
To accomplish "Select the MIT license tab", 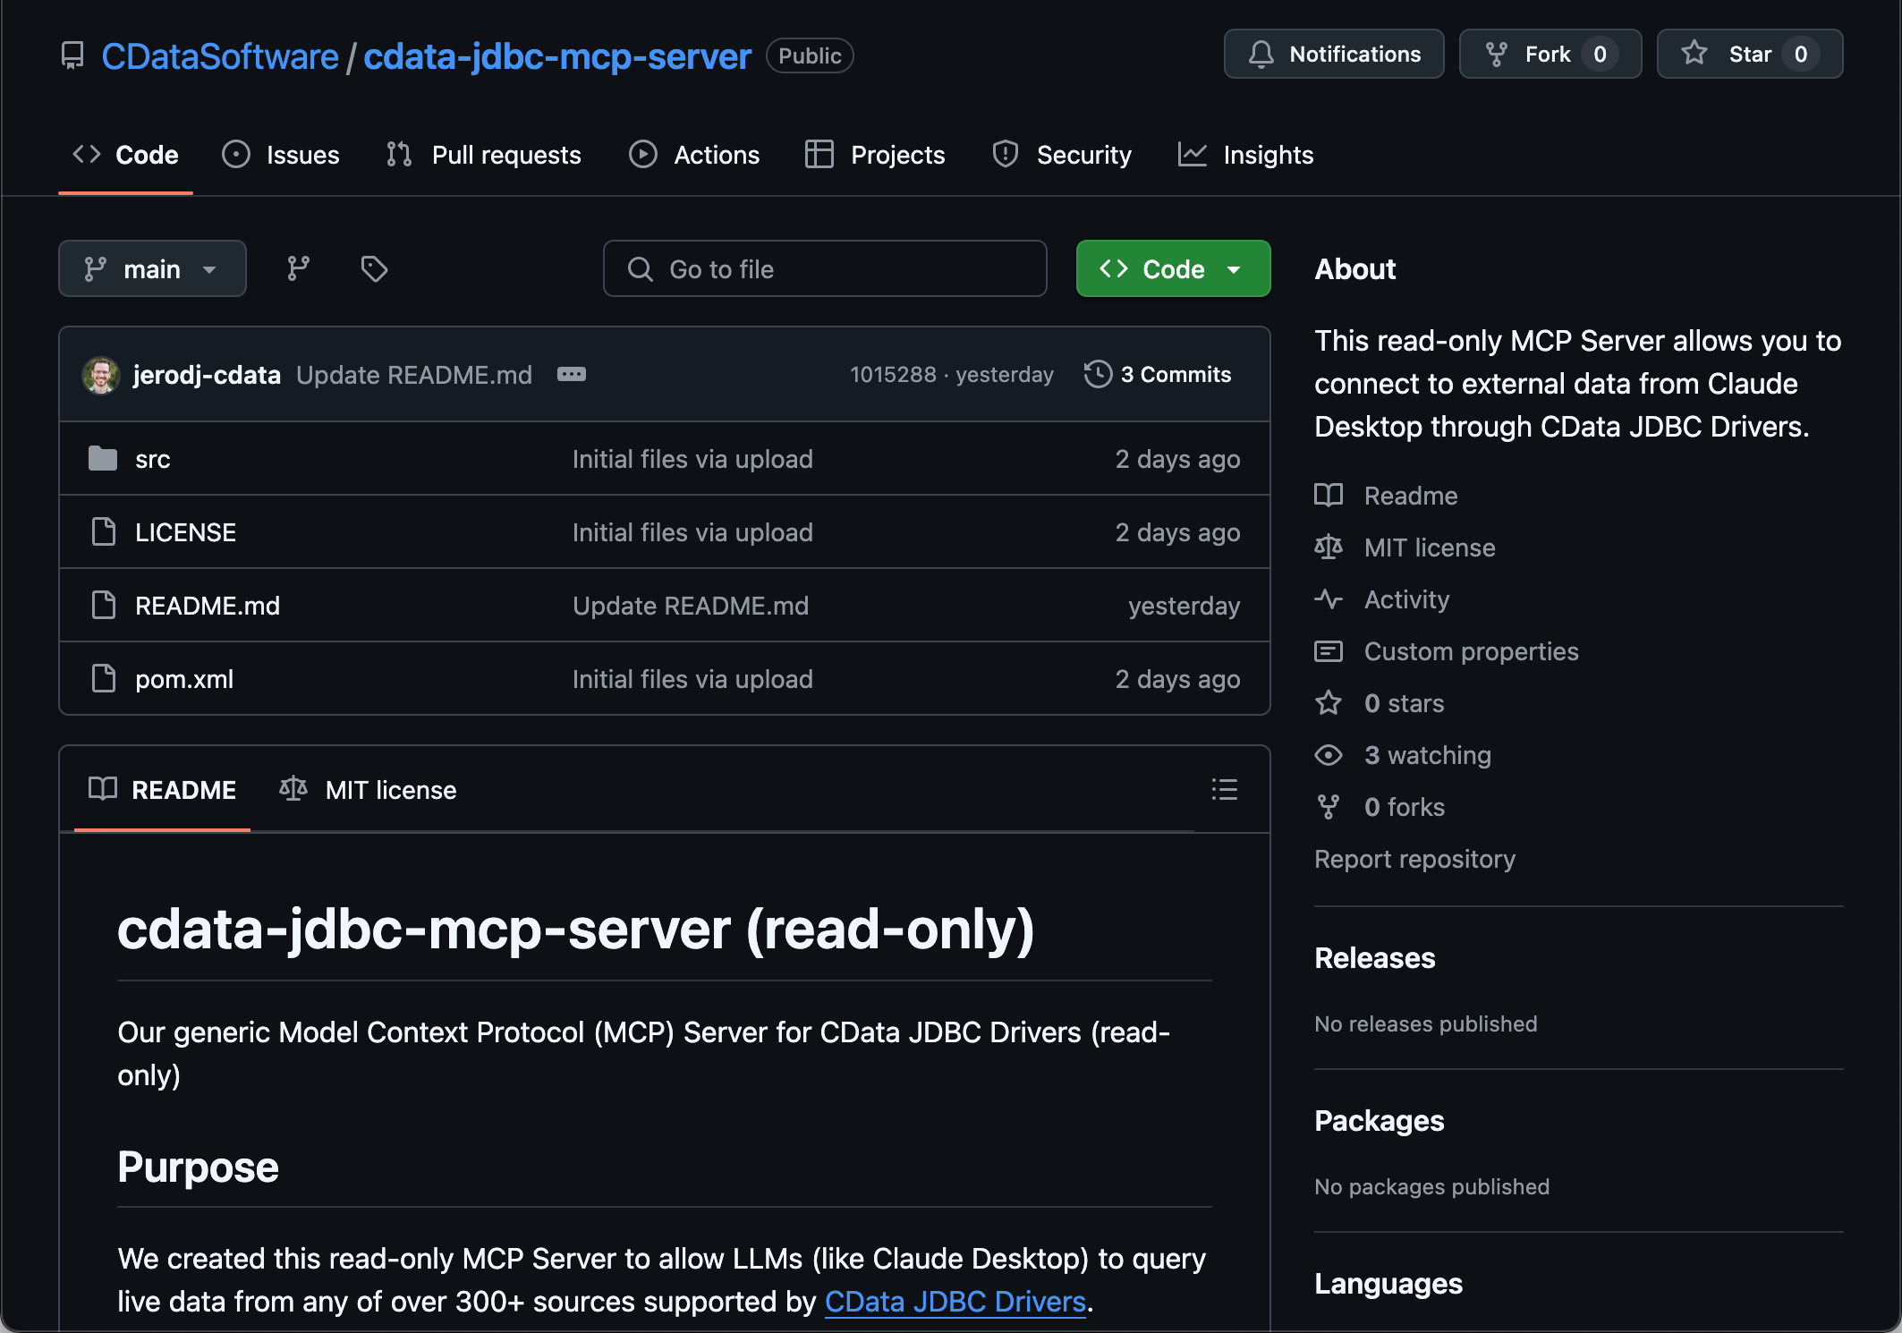I will pyautogui.click(x=368, y=790).
